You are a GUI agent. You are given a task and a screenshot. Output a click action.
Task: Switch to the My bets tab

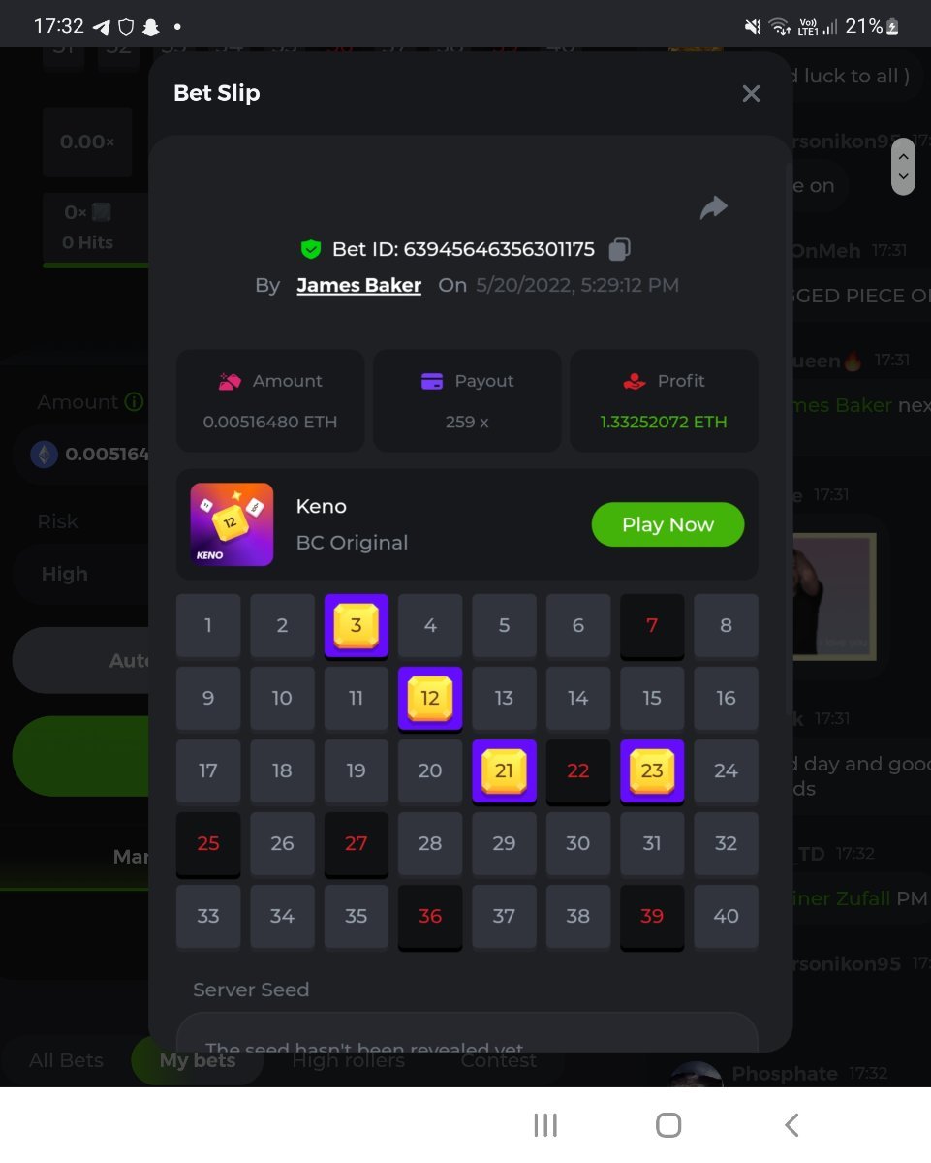click(x=197, y=1060)
